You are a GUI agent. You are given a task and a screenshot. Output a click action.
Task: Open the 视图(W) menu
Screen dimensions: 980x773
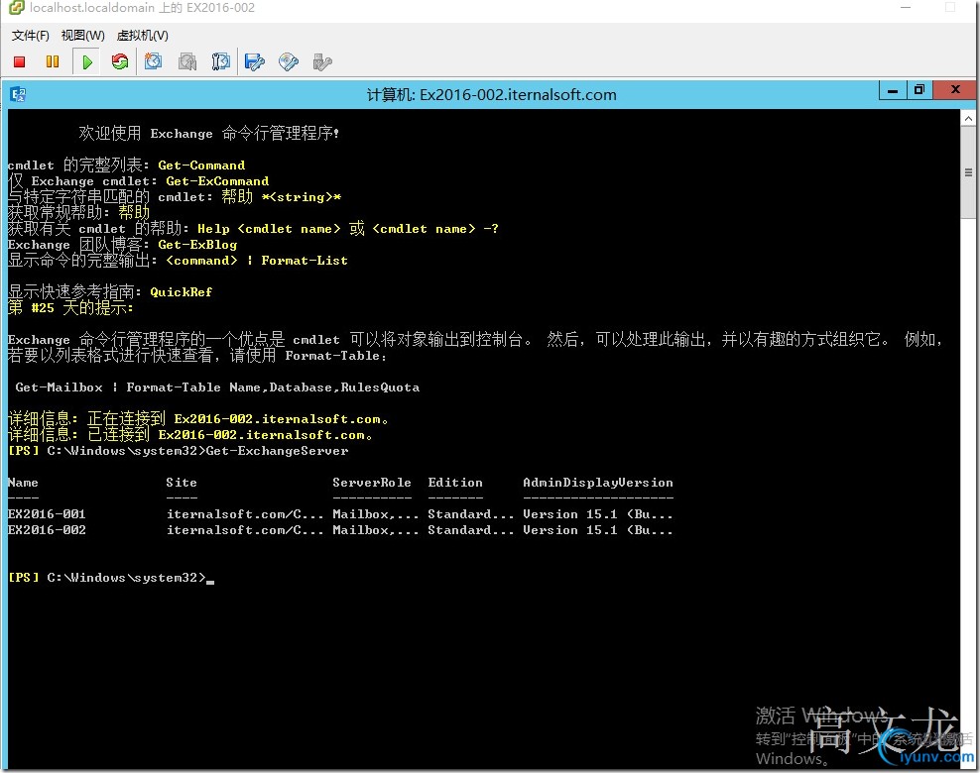click(x=82, y=36)
